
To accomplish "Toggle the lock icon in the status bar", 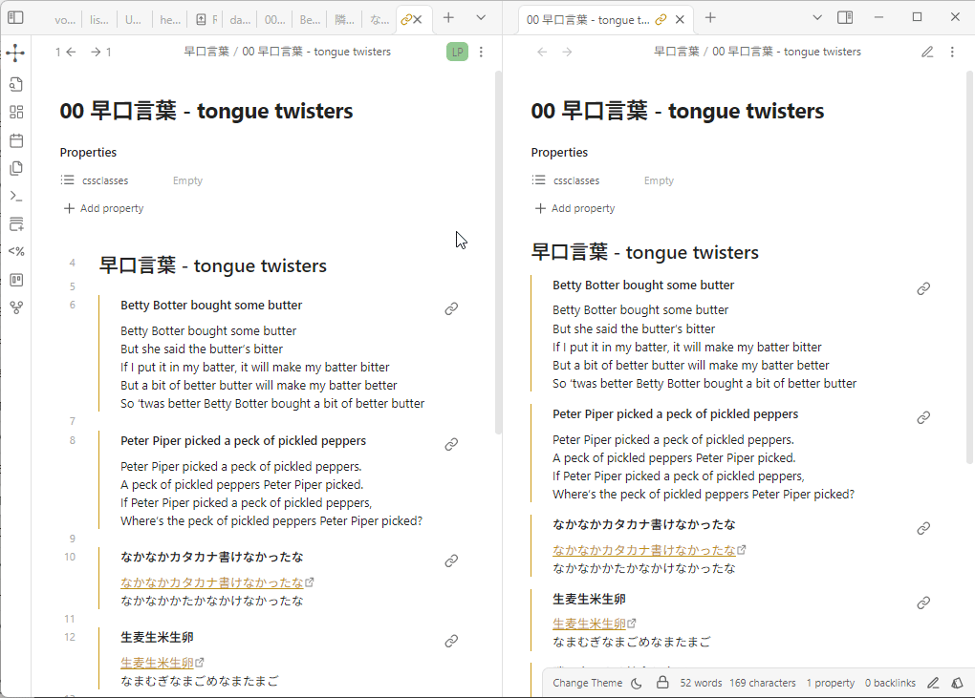I will click(662, 683).
